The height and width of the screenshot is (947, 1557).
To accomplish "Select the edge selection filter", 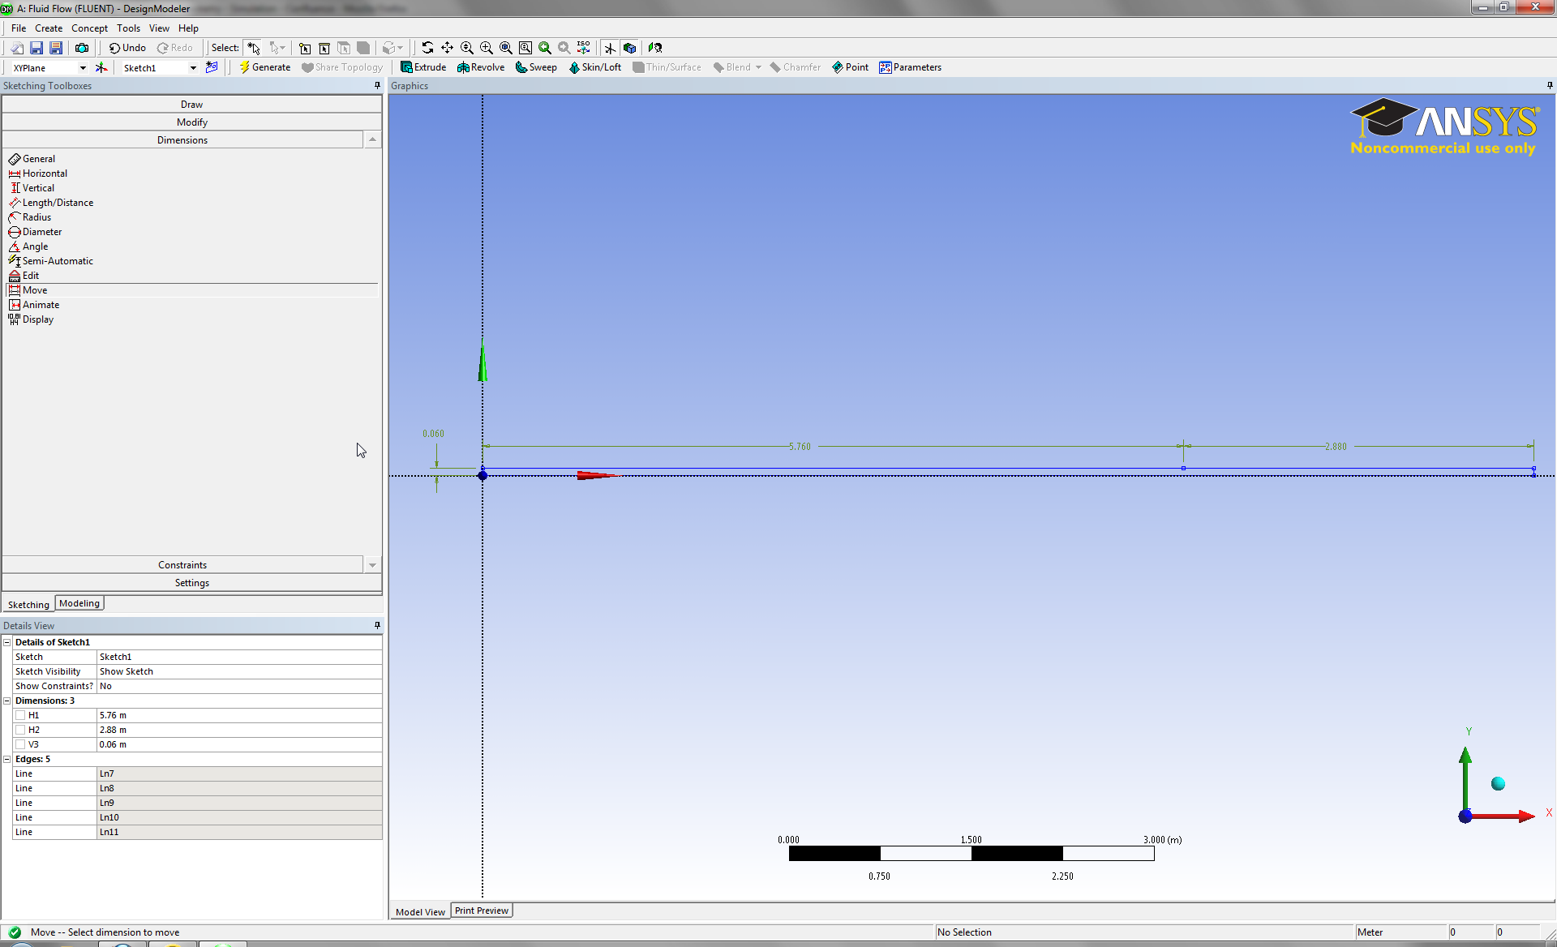I will tap(324, 48).
